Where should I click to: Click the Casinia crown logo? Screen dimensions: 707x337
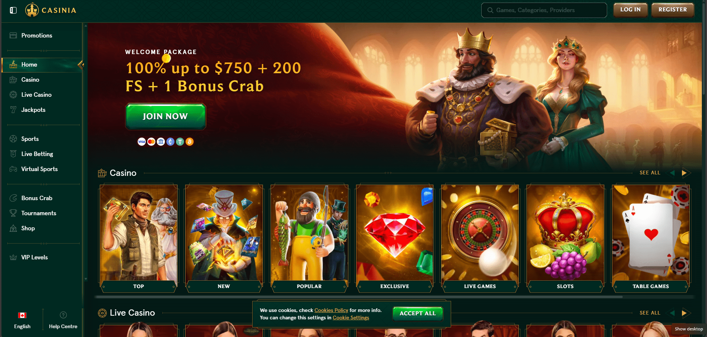32,10
